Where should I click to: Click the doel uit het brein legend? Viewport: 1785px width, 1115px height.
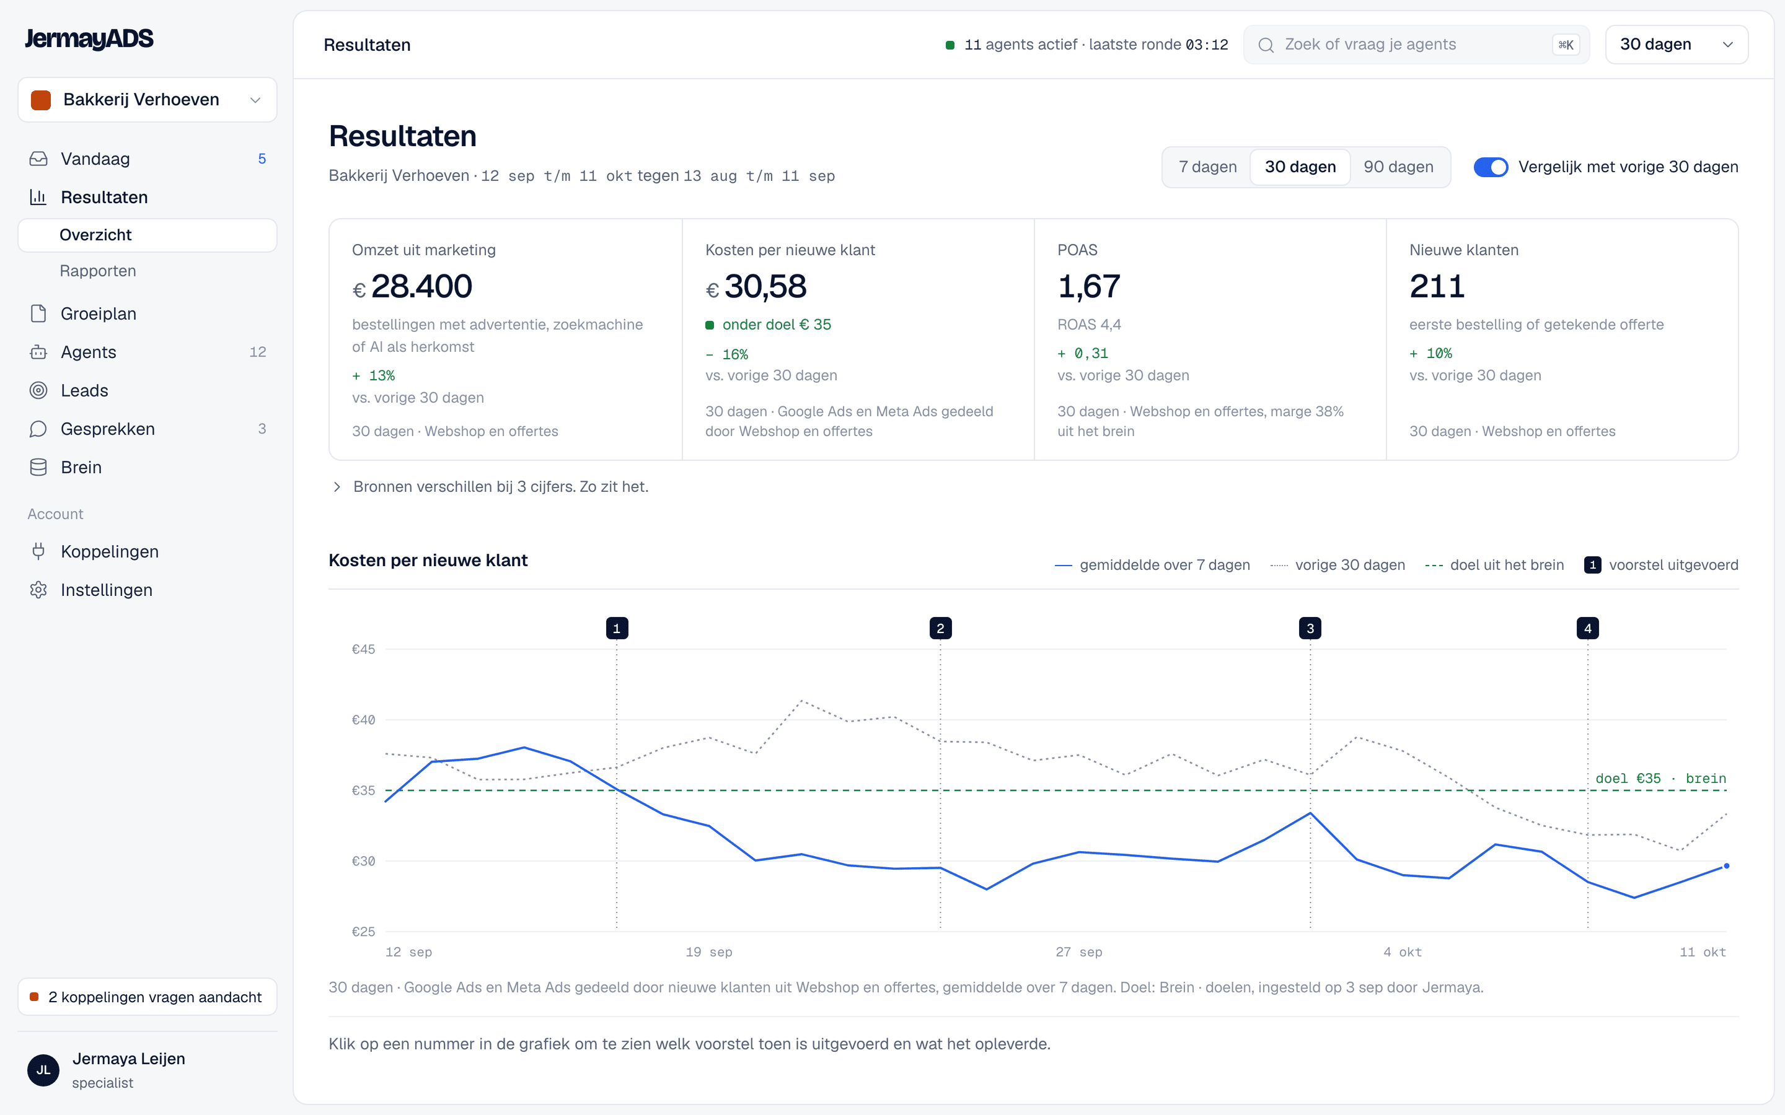coord(1494,565)
